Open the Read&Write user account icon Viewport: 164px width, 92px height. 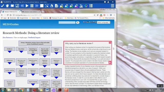coord(108,2)
